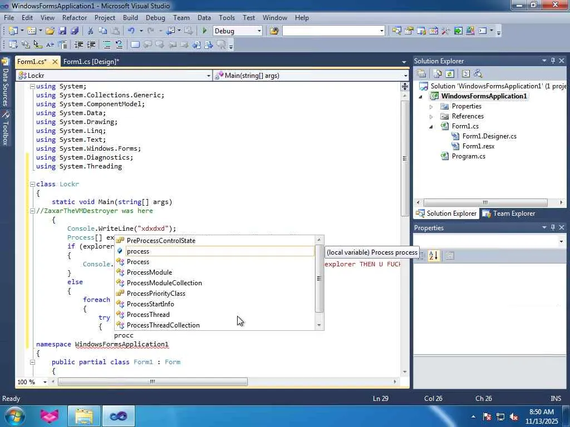Collapse the using directives code region
Viewport: 570px width, 427px height.
pos(32,86)
